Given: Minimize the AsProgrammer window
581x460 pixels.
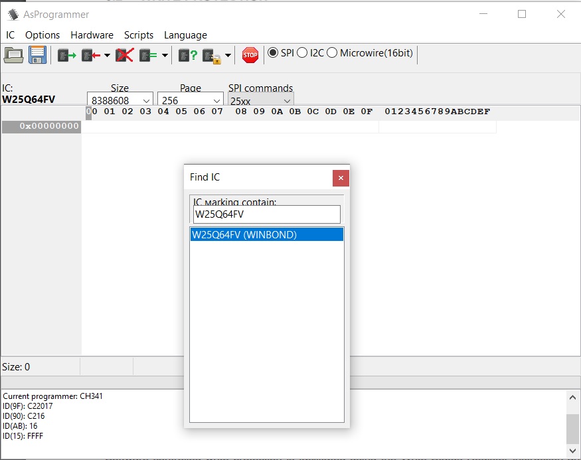Looking at the screenshot, I should [483, 14].
